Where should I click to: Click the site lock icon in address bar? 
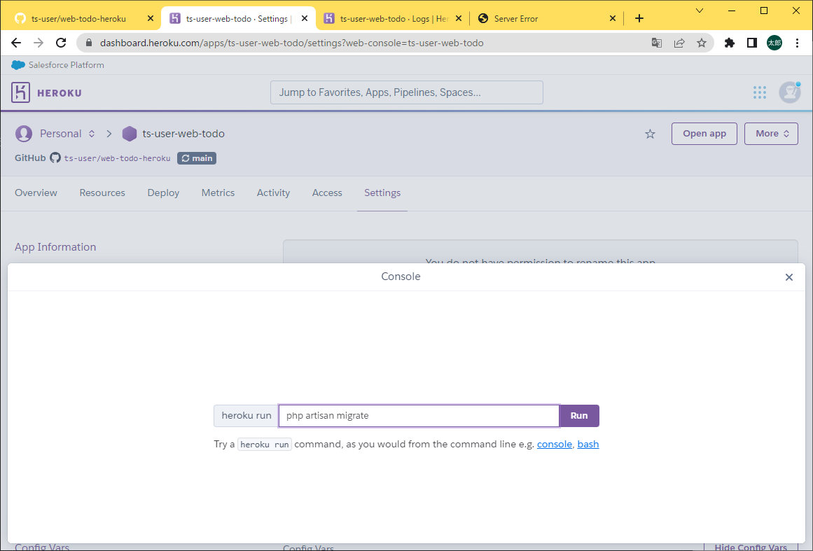89,43
